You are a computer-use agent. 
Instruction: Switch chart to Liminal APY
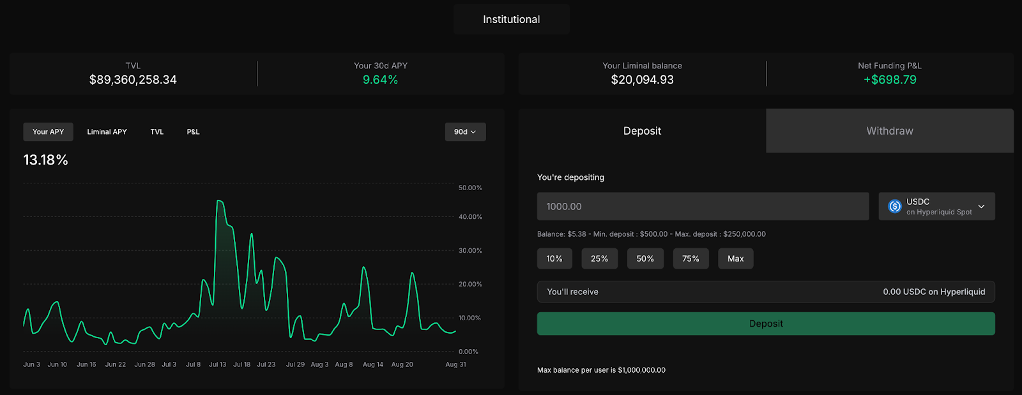(107, 132)
